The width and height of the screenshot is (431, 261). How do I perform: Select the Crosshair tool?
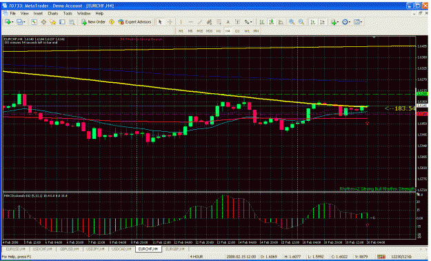170,22
